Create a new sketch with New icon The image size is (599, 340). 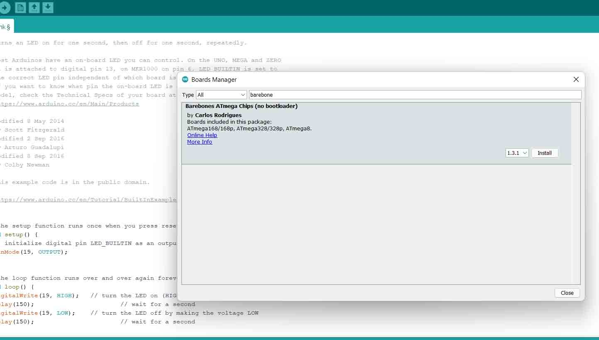point(20,7)
